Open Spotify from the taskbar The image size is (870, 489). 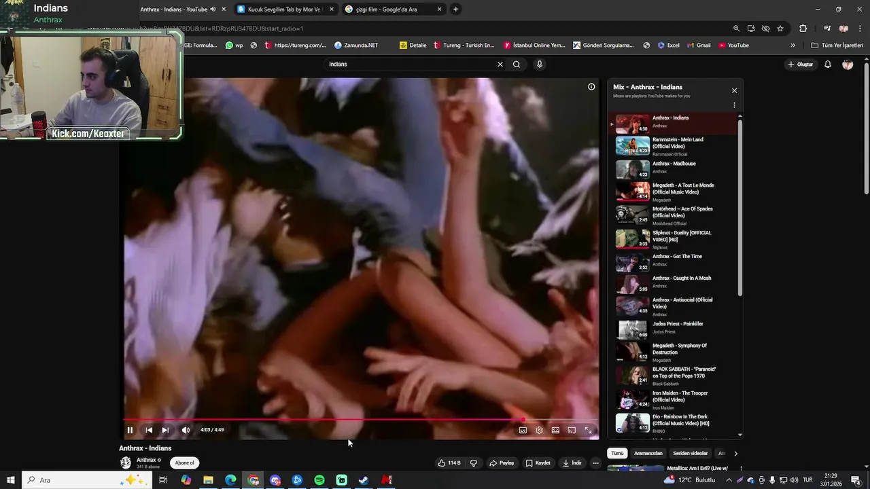pyautogui.click(x=319, y=480)
